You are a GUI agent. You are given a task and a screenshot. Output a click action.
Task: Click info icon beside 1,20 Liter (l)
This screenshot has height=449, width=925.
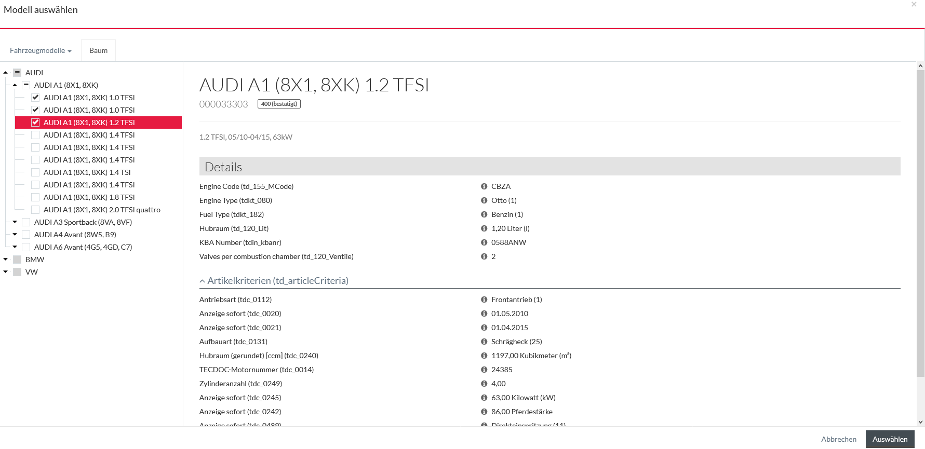click(484, 228)
